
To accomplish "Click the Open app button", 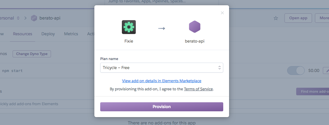I will coord(298,18).
